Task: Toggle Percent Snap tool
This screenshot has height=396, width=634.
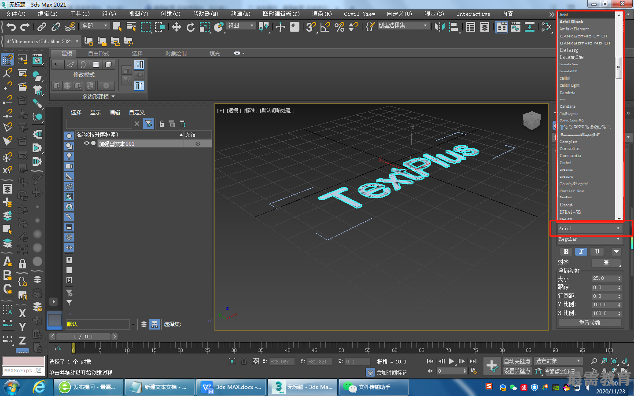Action: point(339,27)
